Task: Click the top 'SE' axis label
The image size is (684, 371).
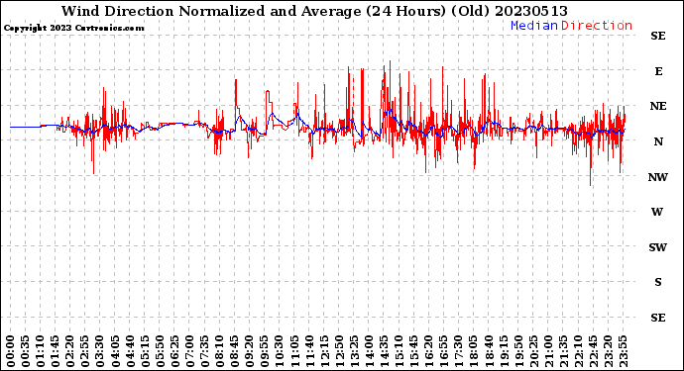Action: [x=658, y=36]
